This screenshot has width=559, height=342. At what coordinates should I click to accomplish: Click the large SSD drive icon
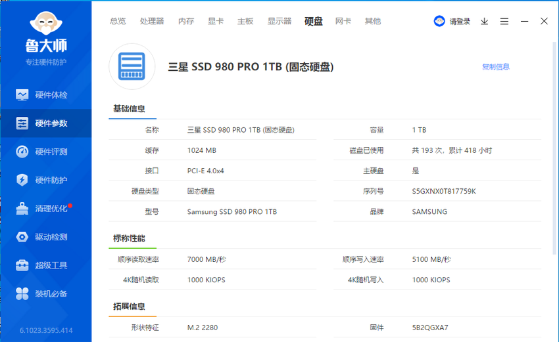tap(132, 66)
